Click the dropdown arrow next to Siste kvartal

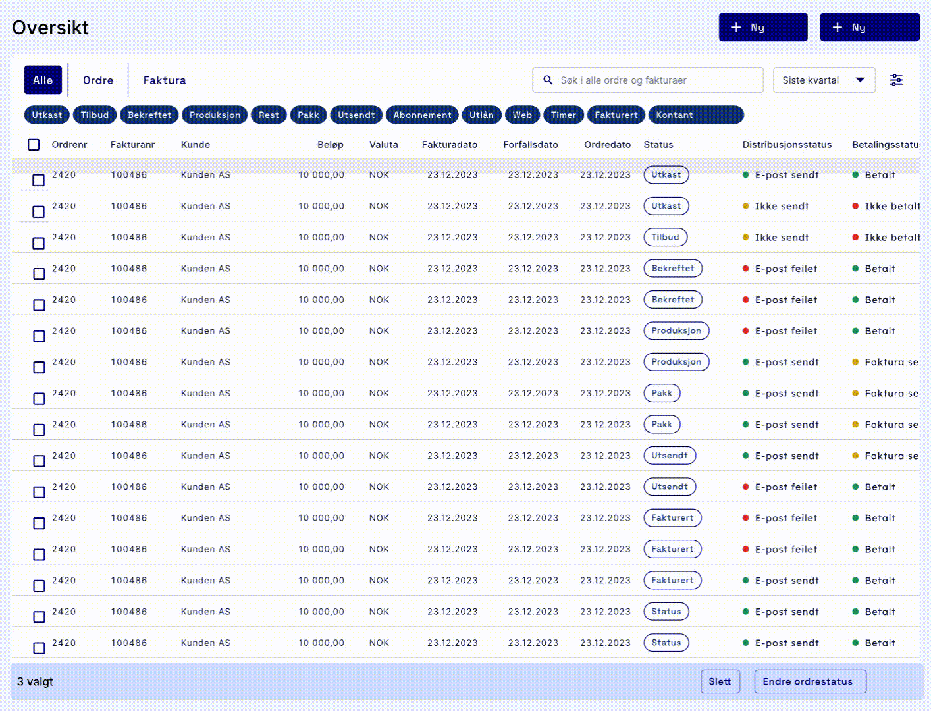[x=861, y=80]
